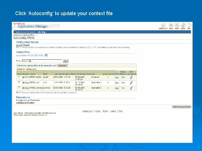202x151 pixels.
Task: Tick the checkbox for PROD_bullion
Action: click(x=19, y=77)
